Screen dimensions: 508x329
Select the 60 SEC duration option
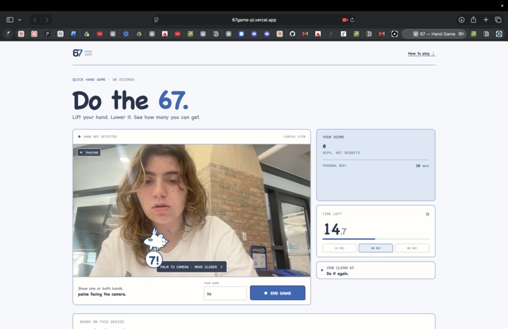pos(412,248)
